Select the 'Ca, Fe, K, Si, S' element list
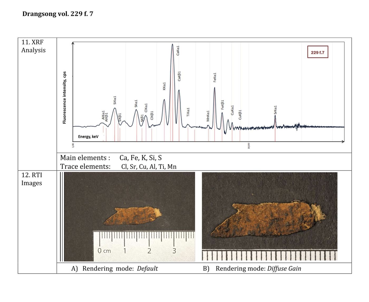This screenshot has width=369, height=302. coord(140,158)
